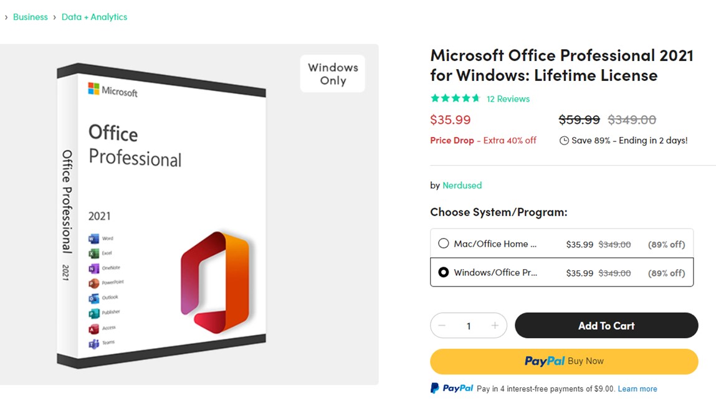
Task: Open the Business breadcrumb link
Action: 31,17
